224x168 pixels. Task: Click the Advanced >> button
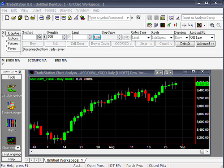coord(206,44)
